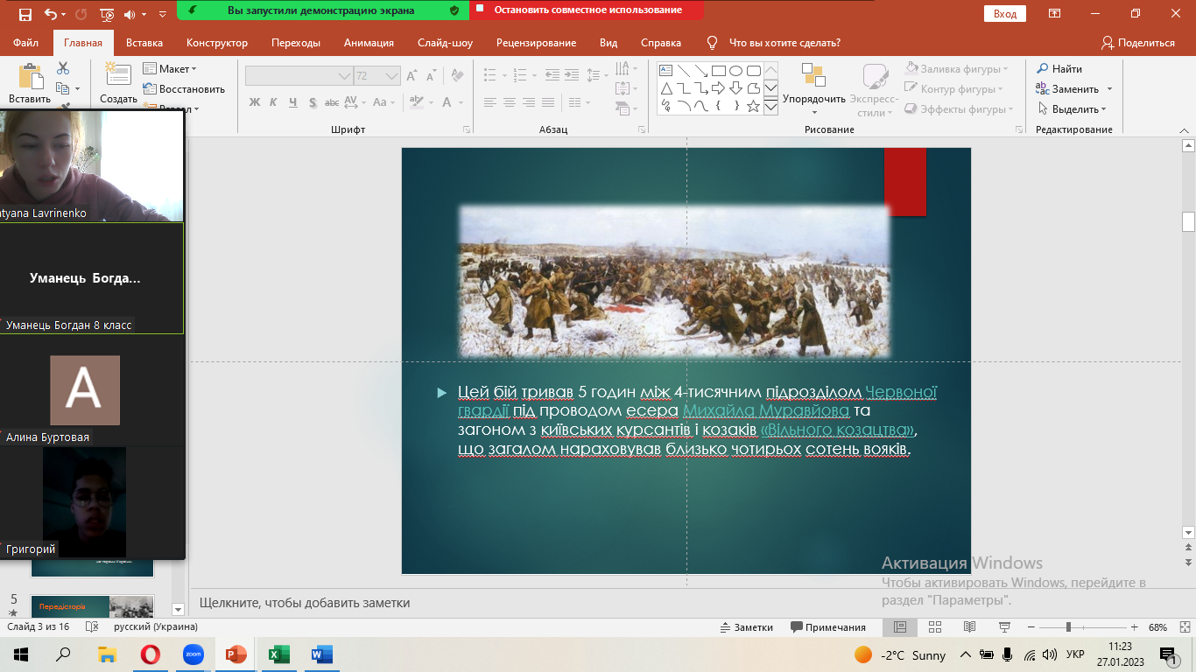
Task: Click the Create slide (Создать) icon
Action: tap(118, 76)
